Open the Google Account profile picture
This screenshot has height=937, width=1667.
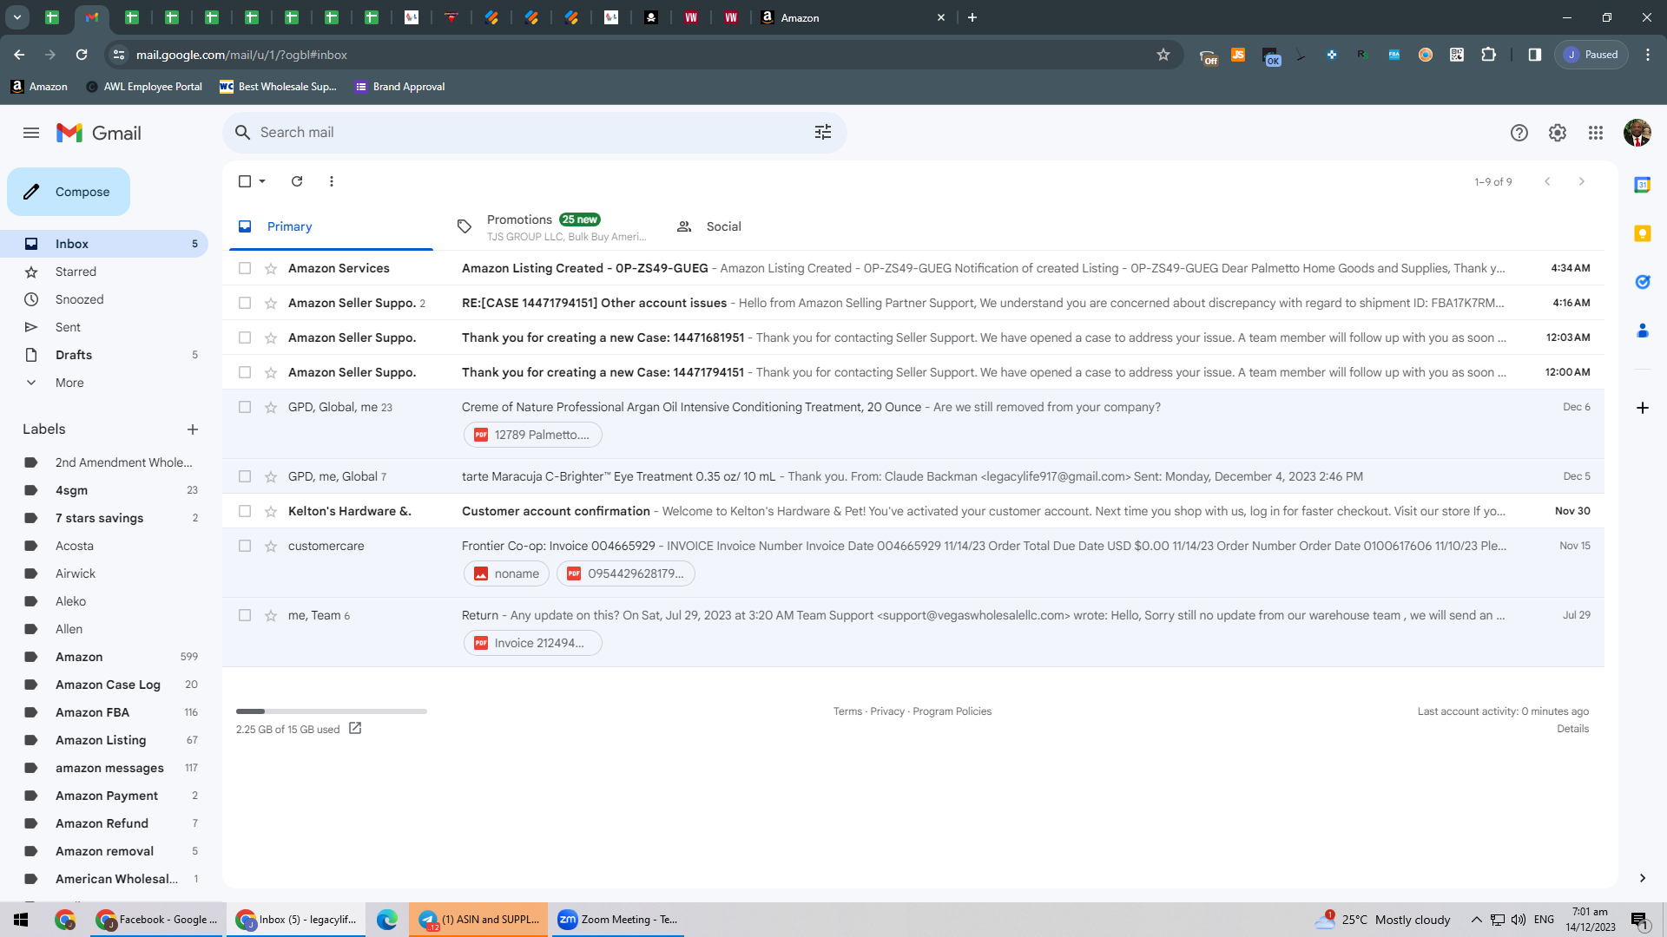[x=1637, y=133]
